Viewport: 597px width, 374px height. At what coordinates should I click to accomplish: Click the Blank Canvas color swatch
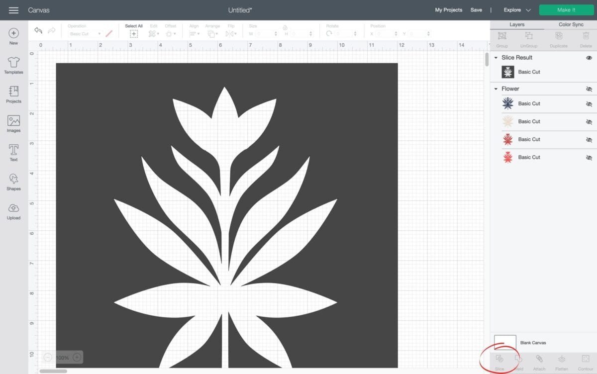(x=505, y=343)
